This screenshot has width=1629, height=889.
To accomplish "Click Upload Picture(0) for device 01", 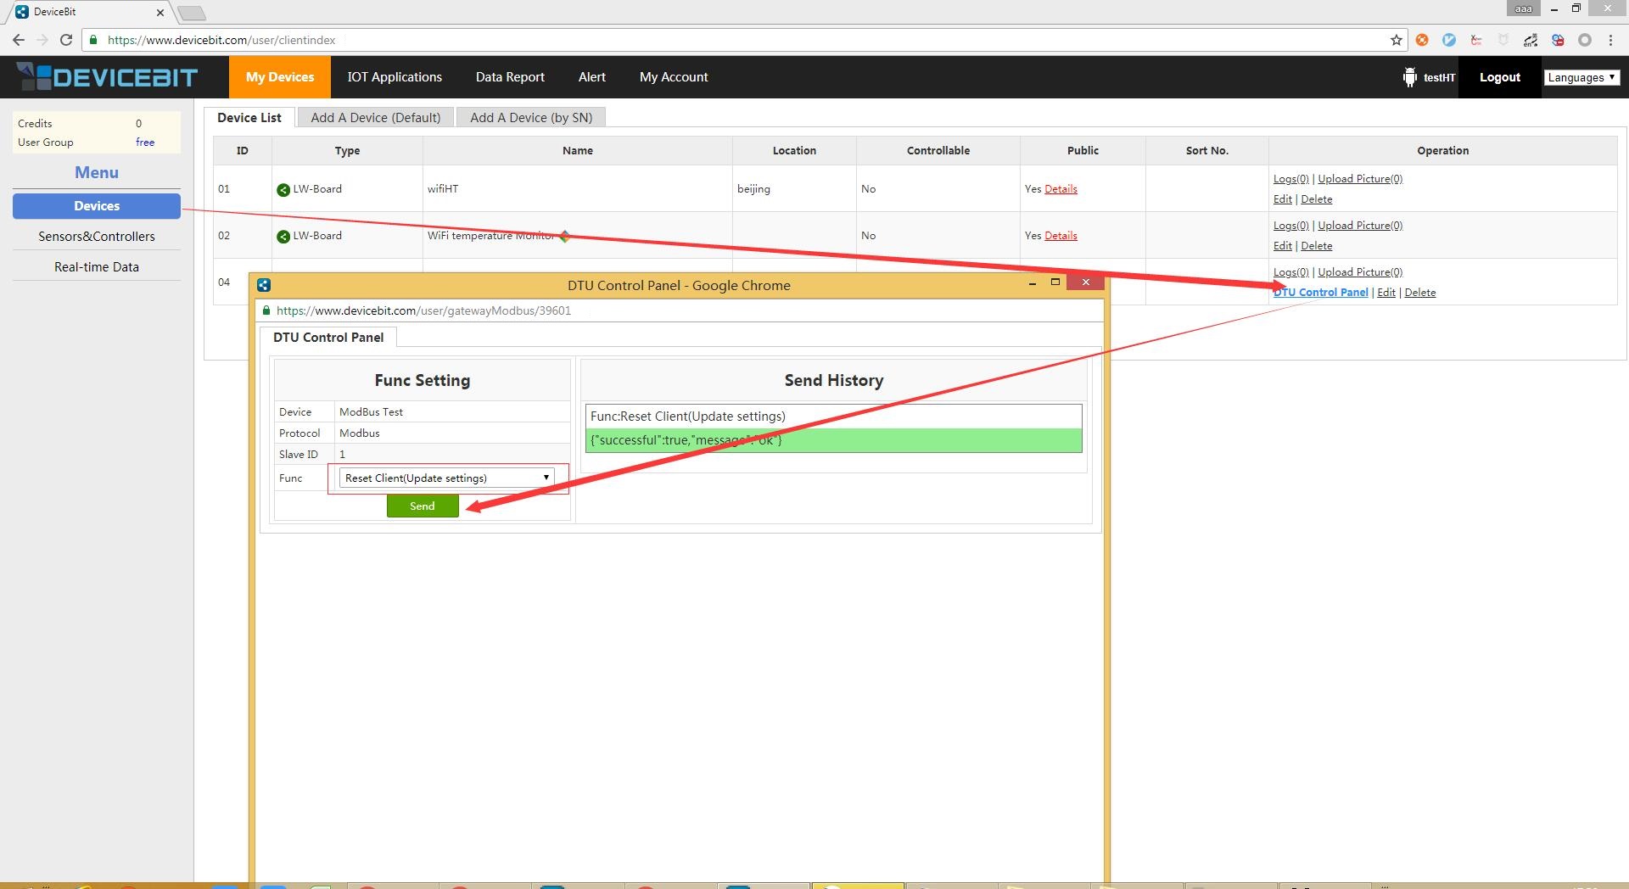I will click(x=1360, y=179).
